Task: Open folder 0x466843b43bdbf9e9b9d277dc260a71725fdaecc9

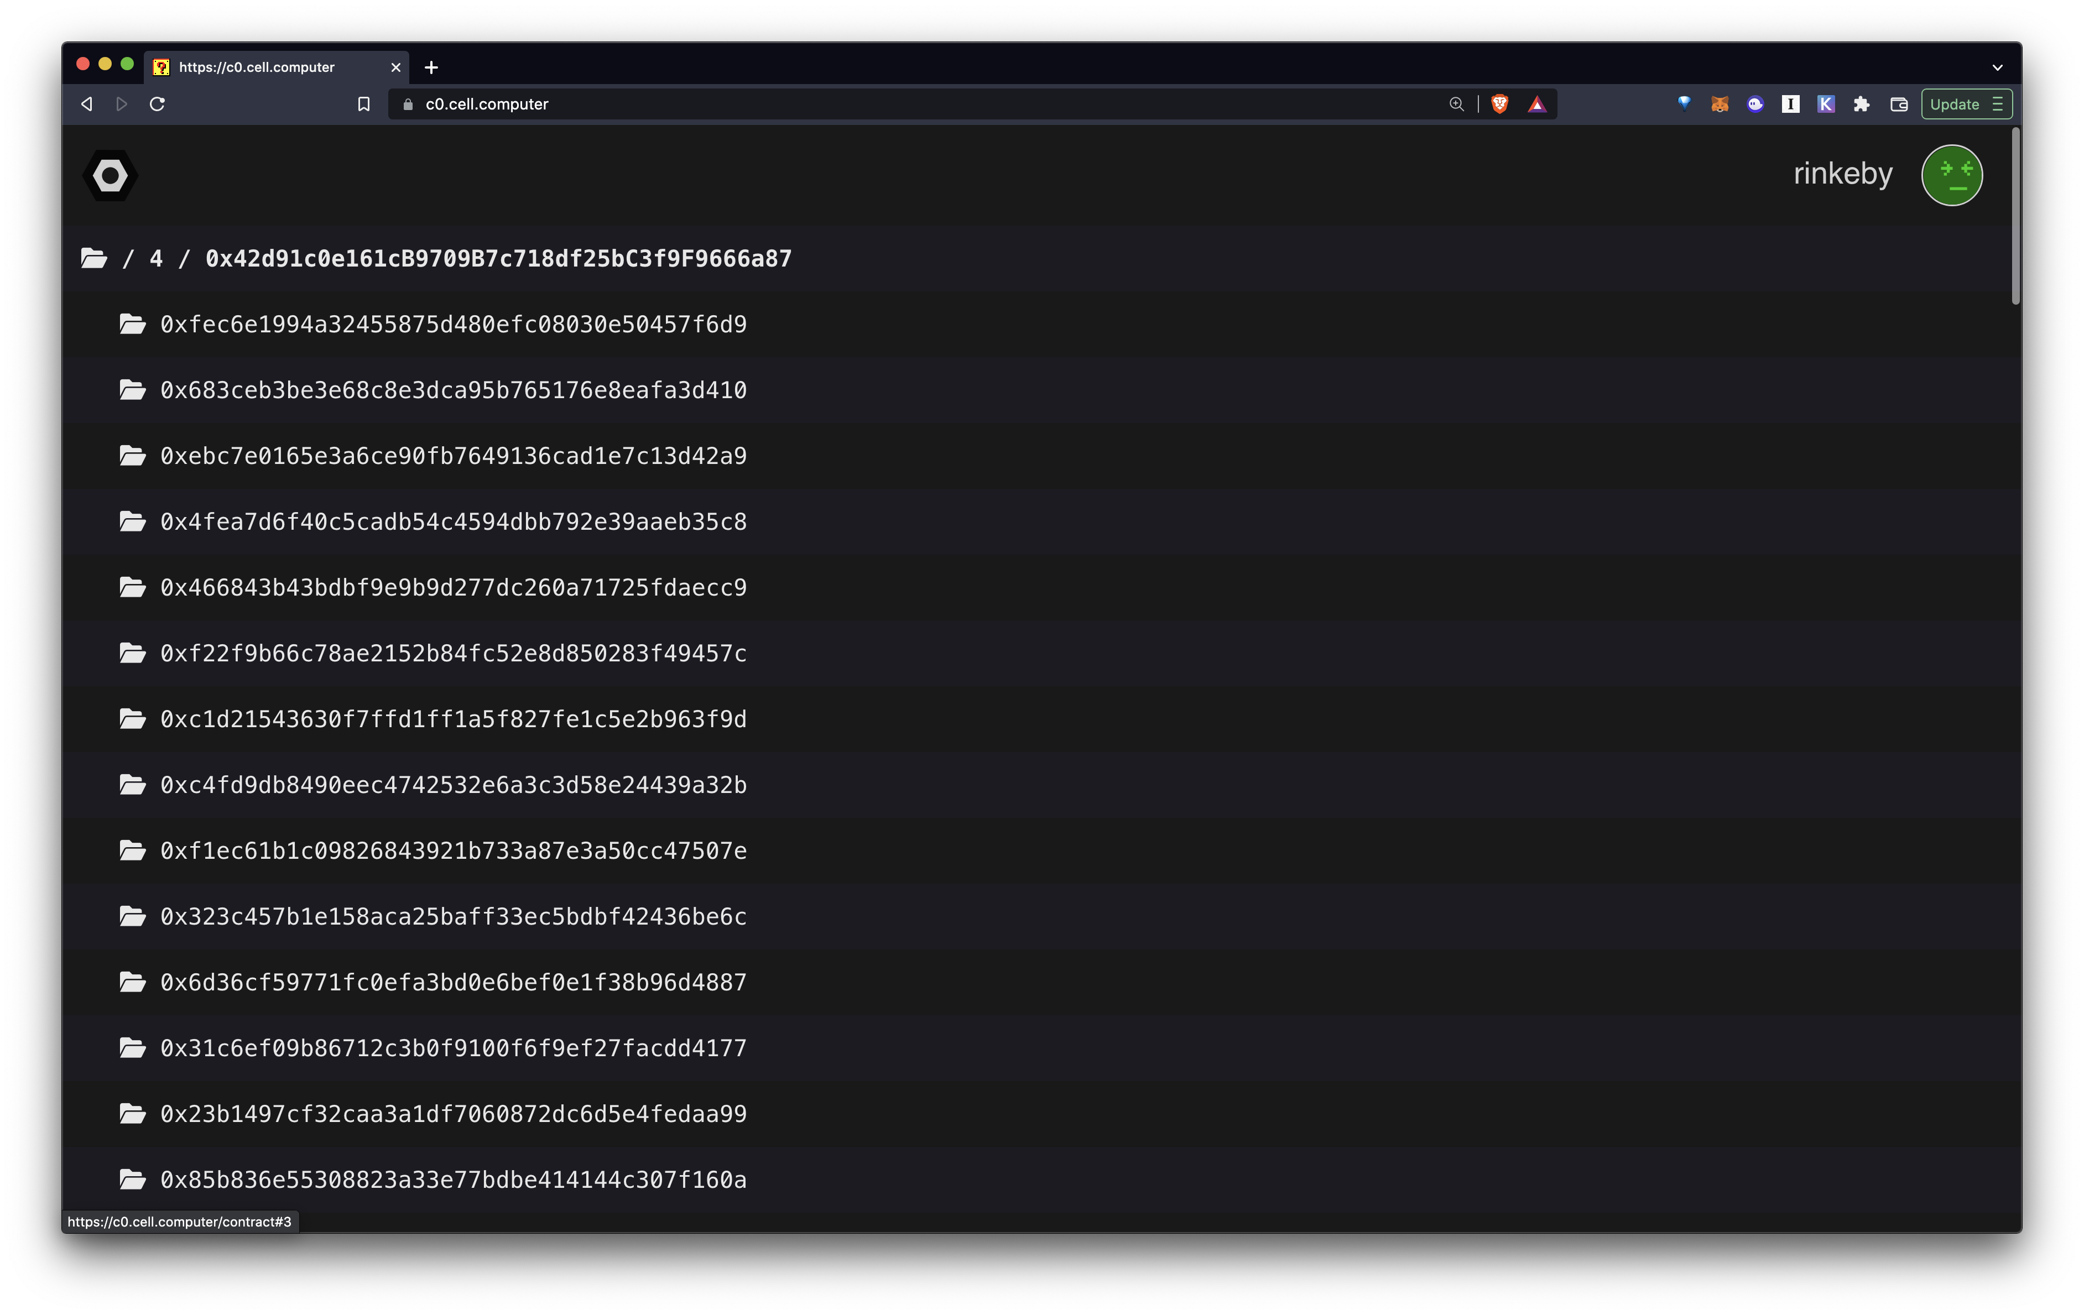Action: tap(452, 587)
